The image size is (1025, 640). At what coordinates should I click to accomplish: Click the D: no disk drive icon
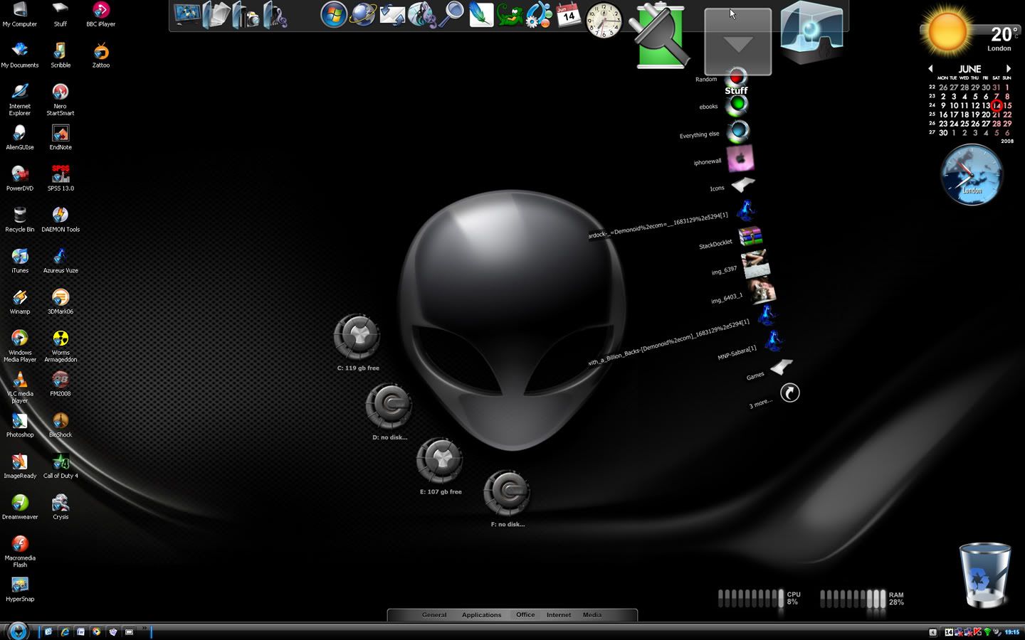point(389,405)
